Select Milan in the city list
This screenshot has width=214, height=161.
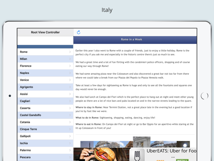click(45, 59)
